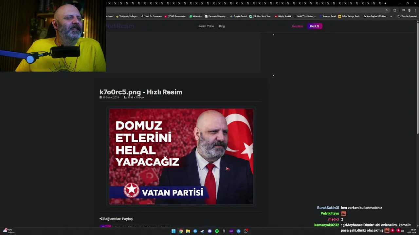This screenshot has height=235, width=419.
Task: Click the PelvikFizyo chat username
Action: 330,213
